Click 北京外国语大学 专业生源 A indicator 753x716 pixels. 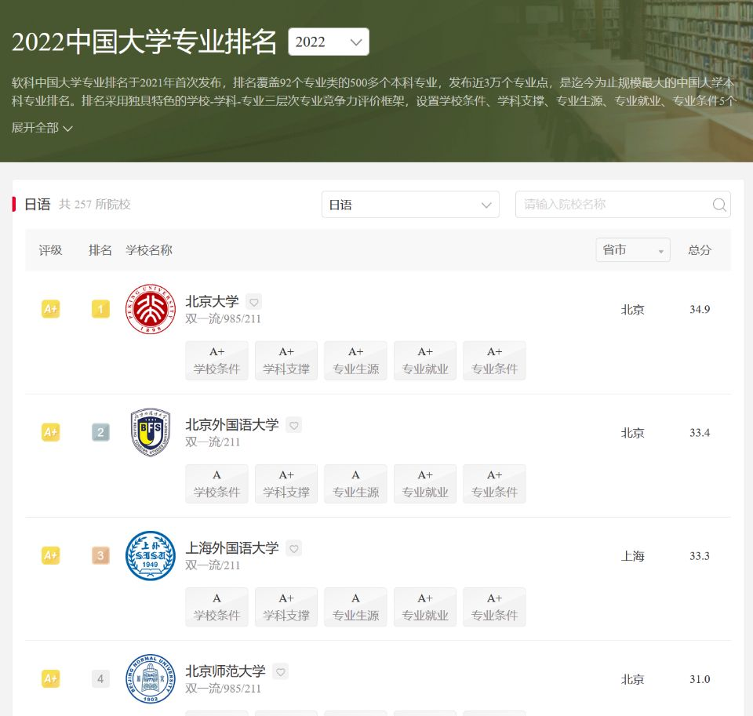coord(355,484)
